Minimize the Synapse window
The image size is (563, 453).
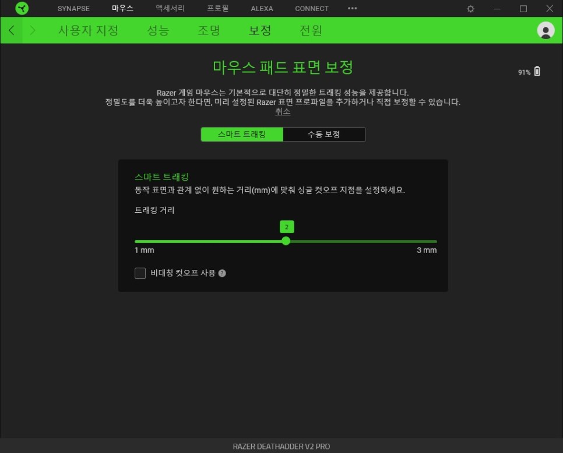coord(497,9)
